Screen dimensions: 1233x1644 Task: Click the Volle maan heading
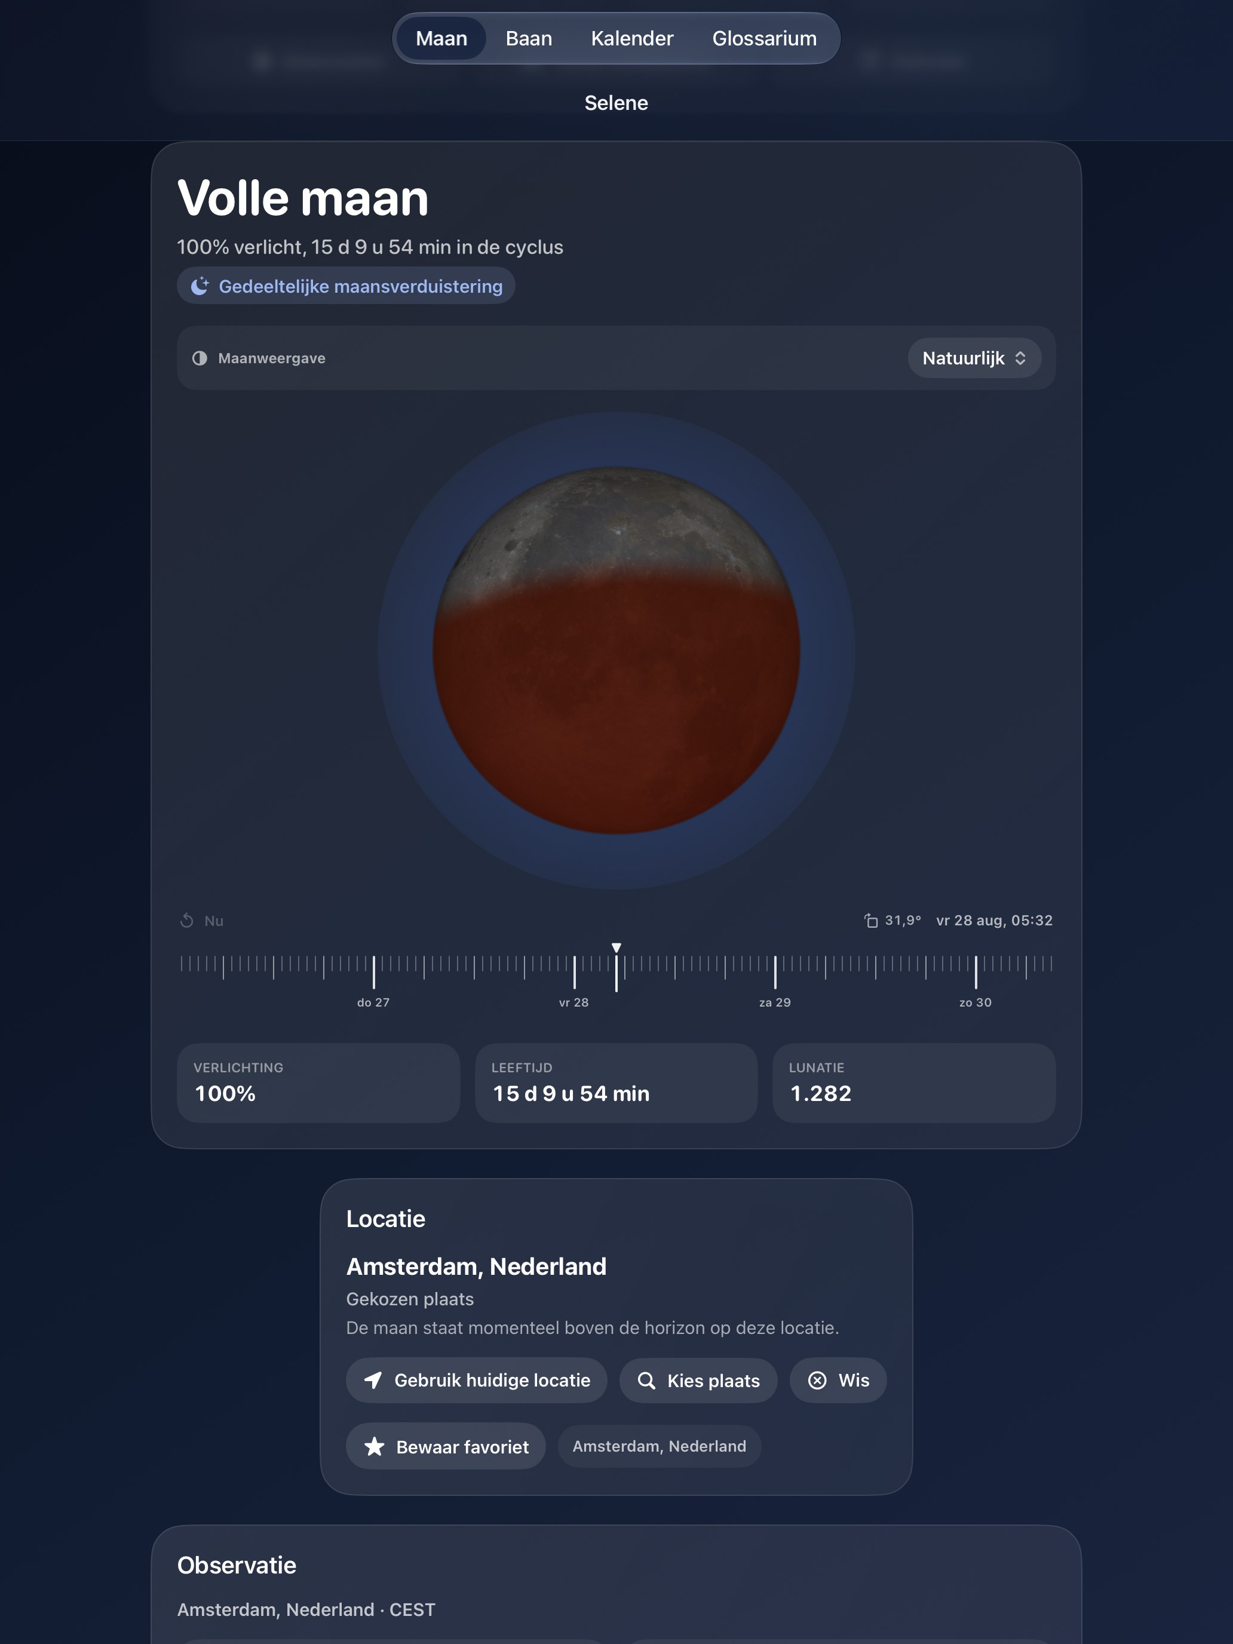point(302,198)
